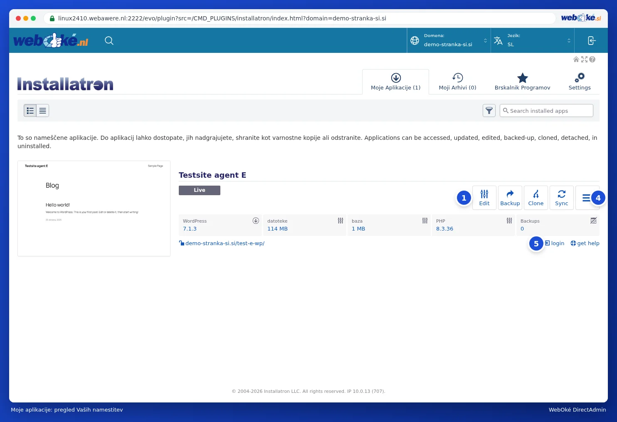Screen dimensions: 617x422
Task: Open the Jezik language selector
Action: 533,40
